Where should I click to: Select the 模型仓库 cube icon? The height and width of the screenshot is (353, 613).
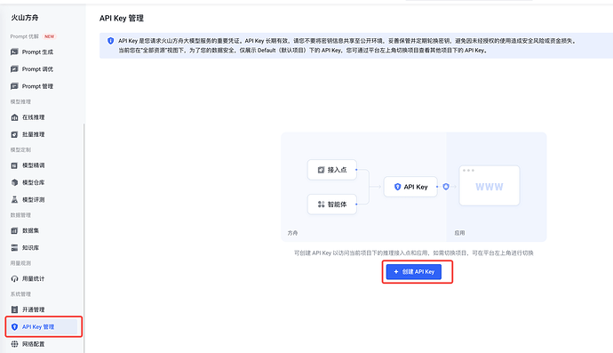pos(14,182)
